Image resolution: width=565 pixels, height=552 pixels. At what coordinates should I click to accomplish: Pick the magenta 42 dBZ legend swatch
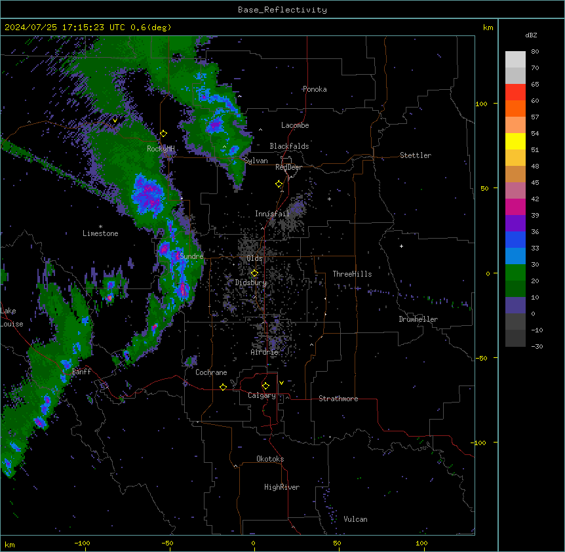click(x=515, y=207)
